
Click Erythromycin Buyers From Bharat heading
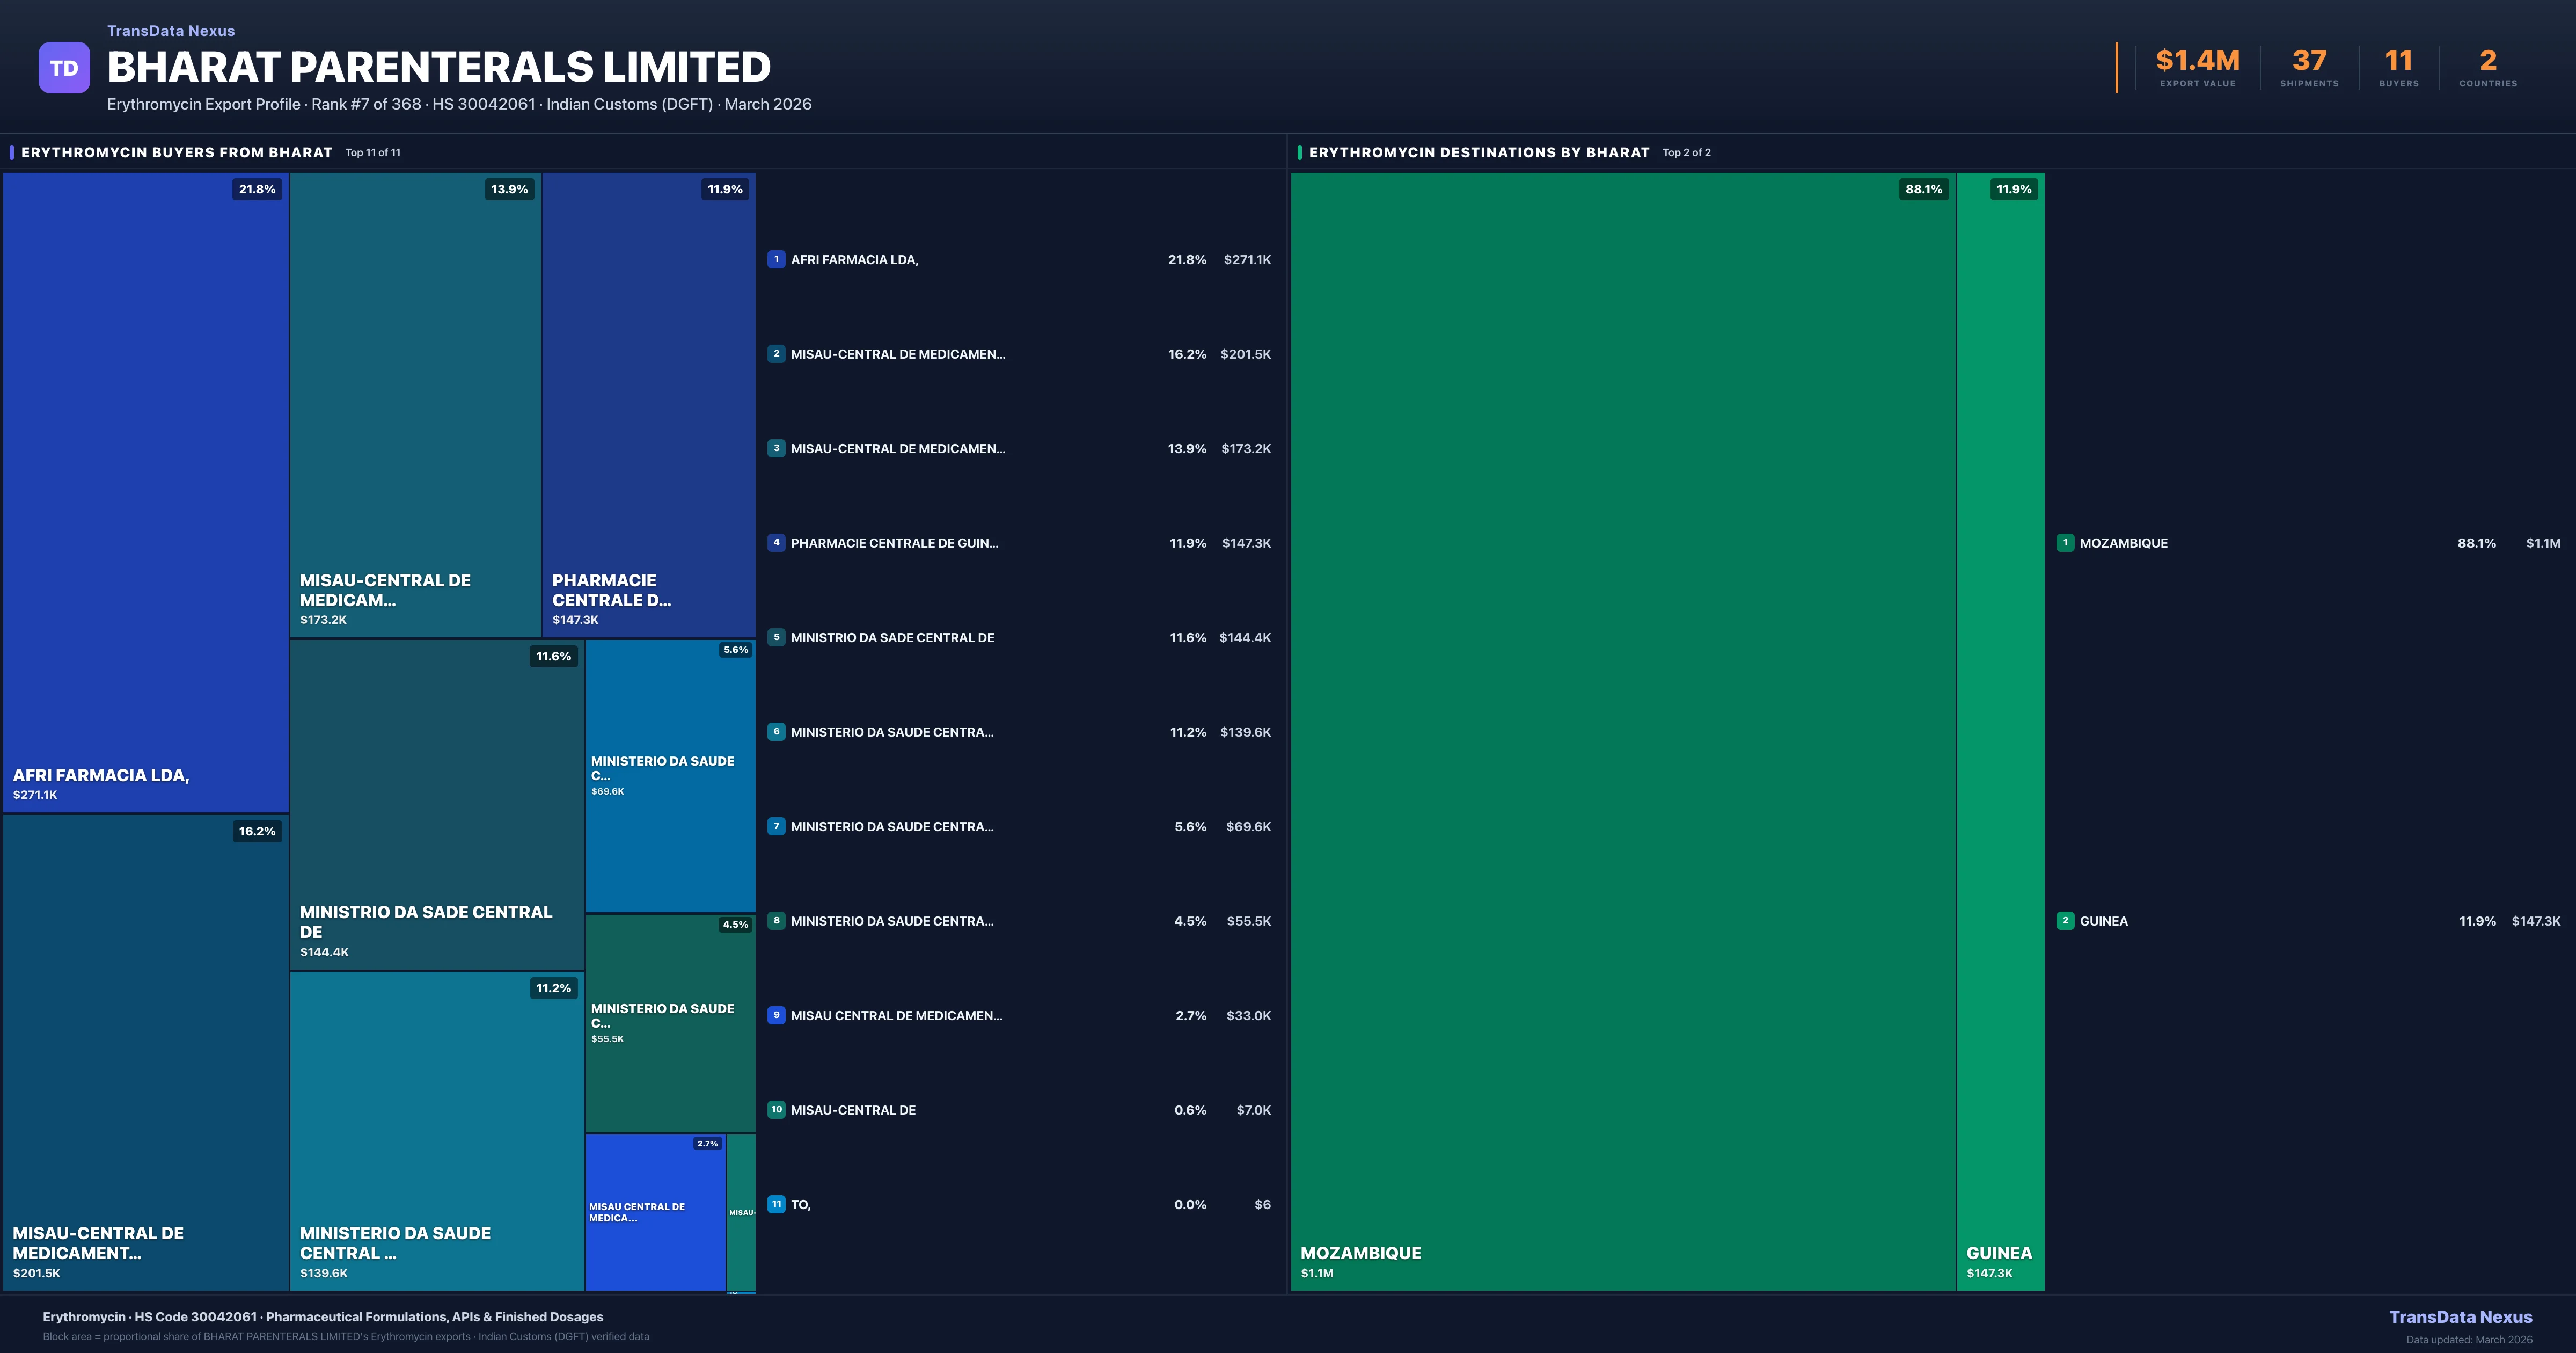176,152
